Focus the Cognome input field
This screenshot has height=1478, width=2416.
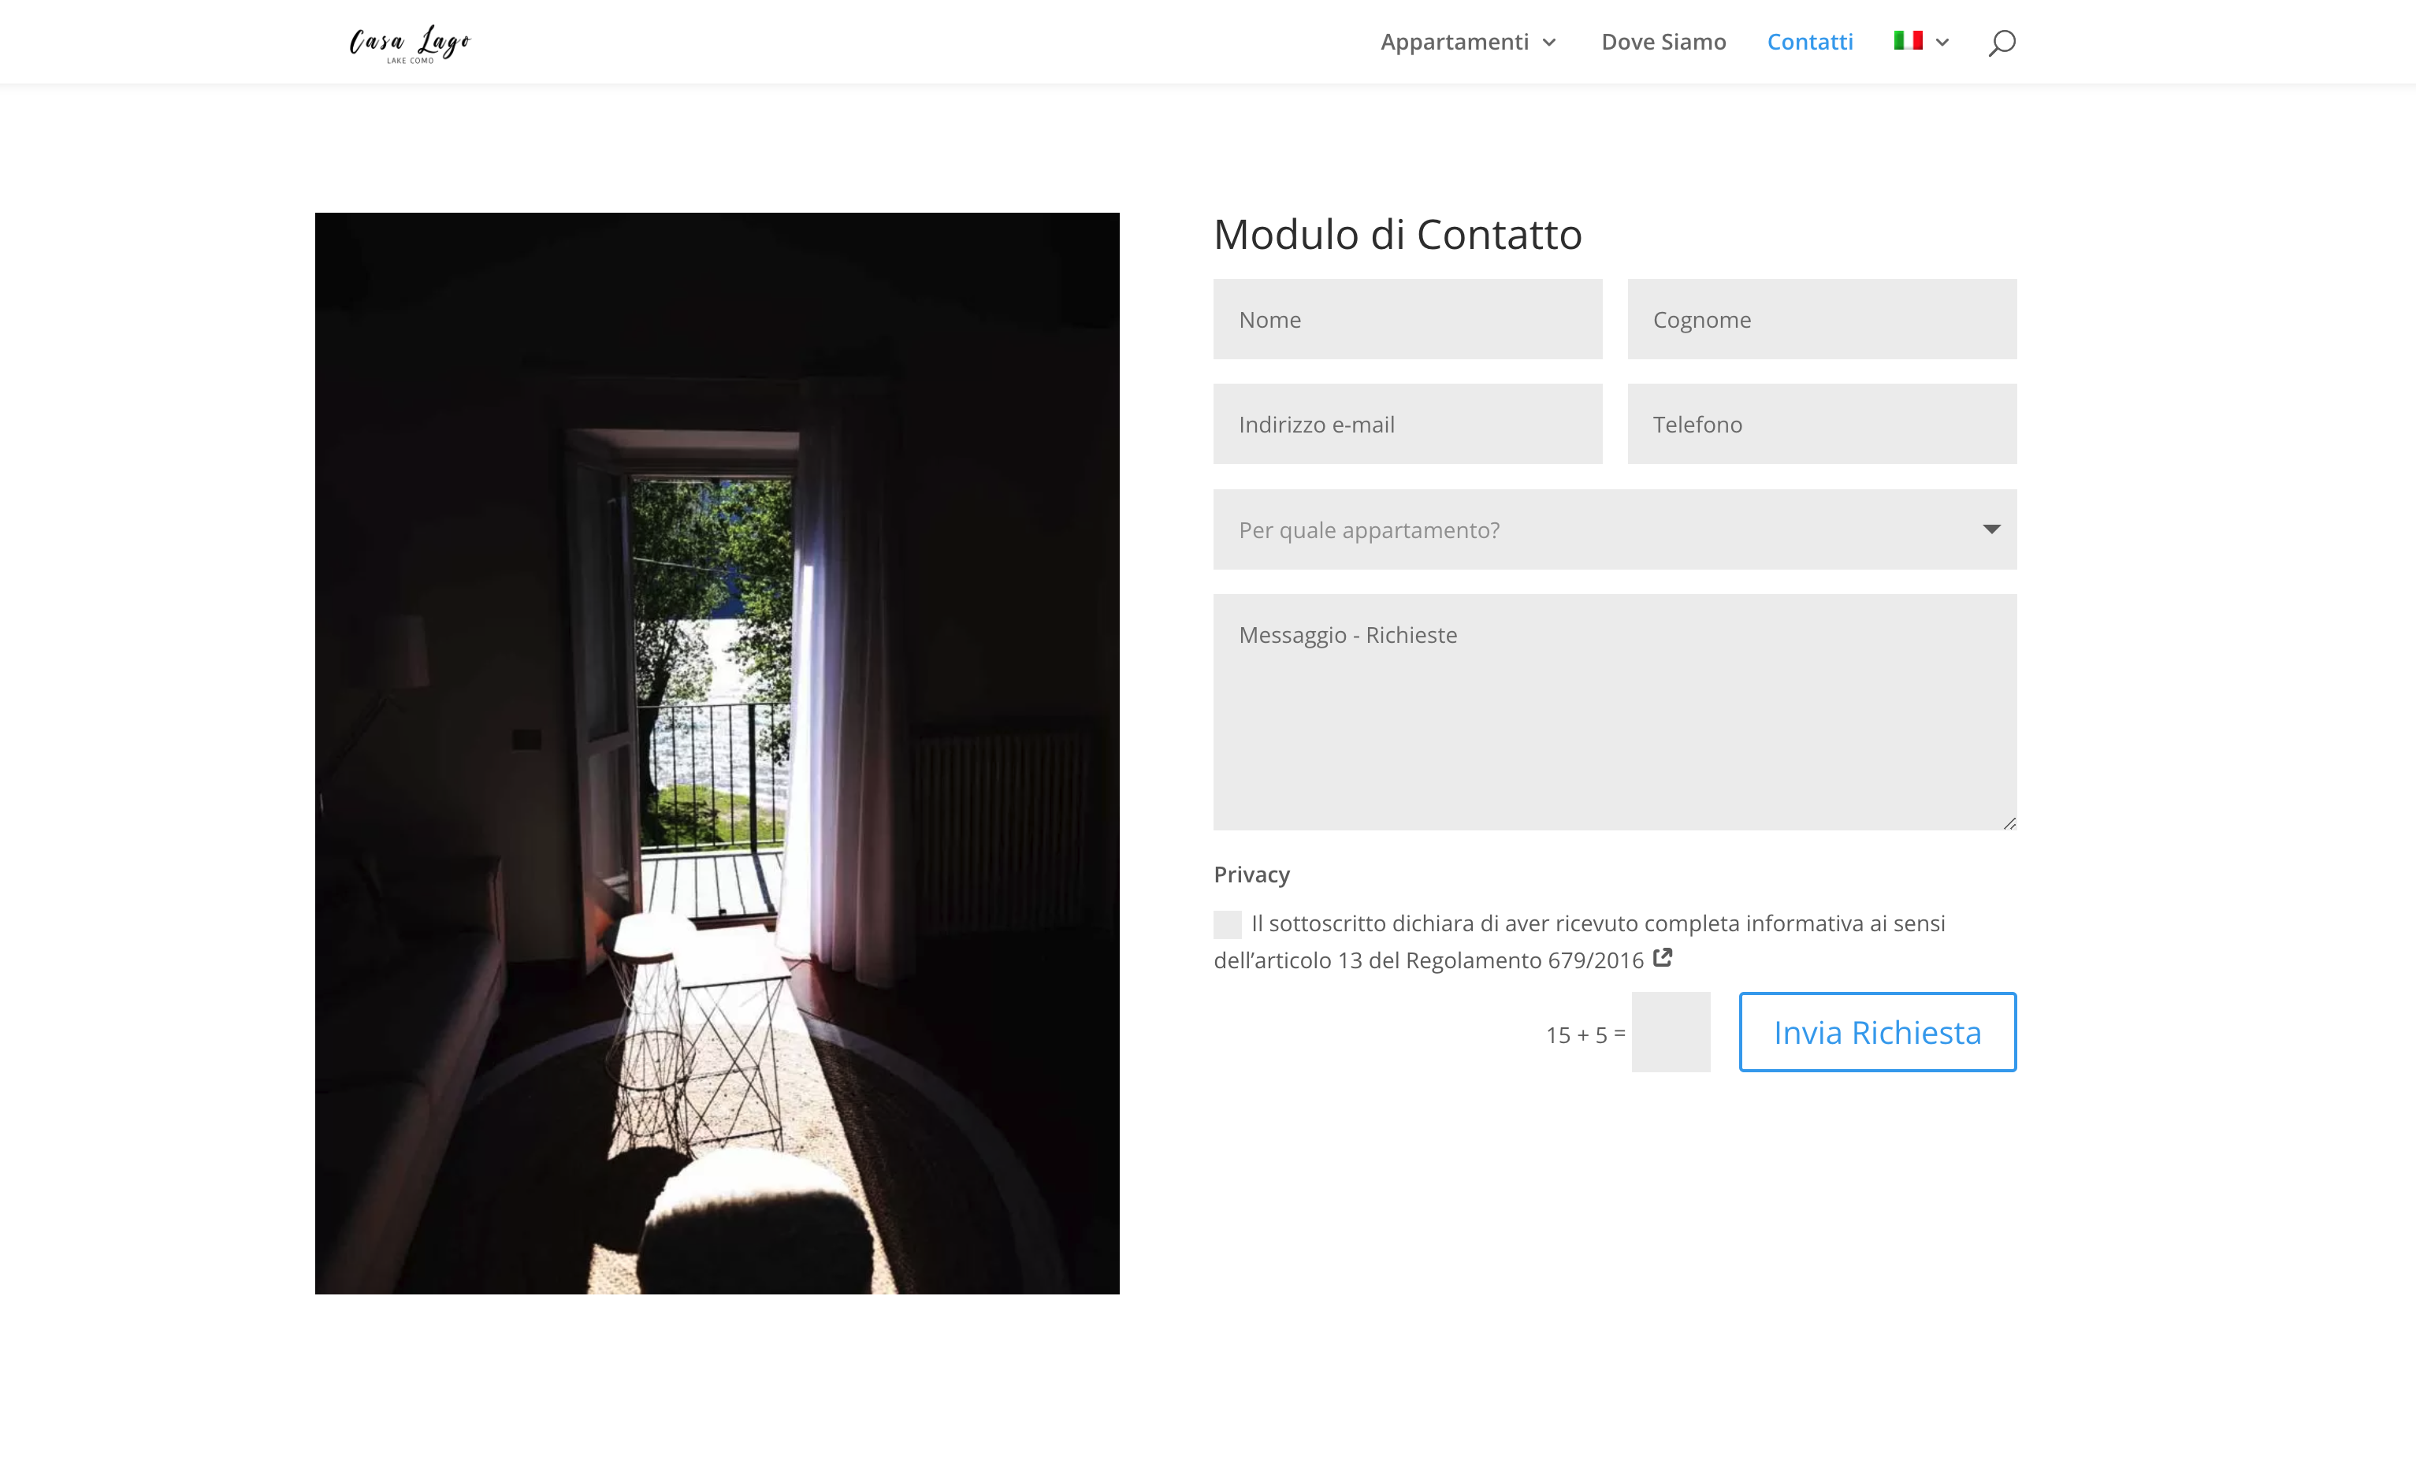tap(1822, 320)
